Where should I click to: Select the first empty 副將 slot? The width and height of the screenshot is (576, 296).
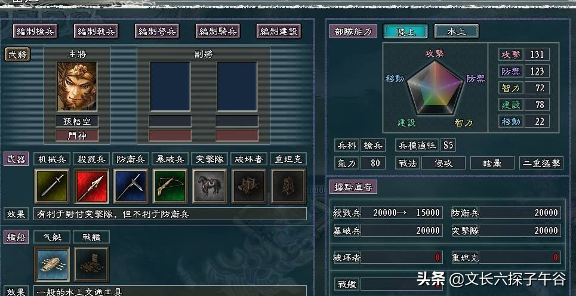[170, 87]
